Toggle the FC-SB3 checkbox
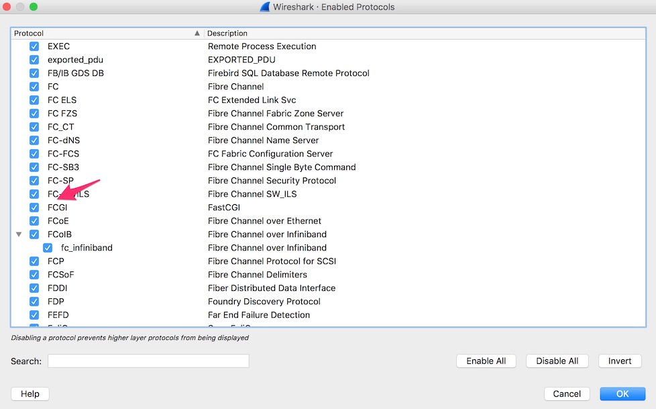The image size is (656, 409). coord(34,167)
